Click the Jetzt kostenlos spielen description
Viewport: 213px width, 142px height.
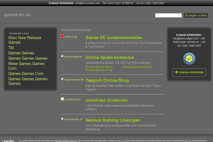[118, 63]
